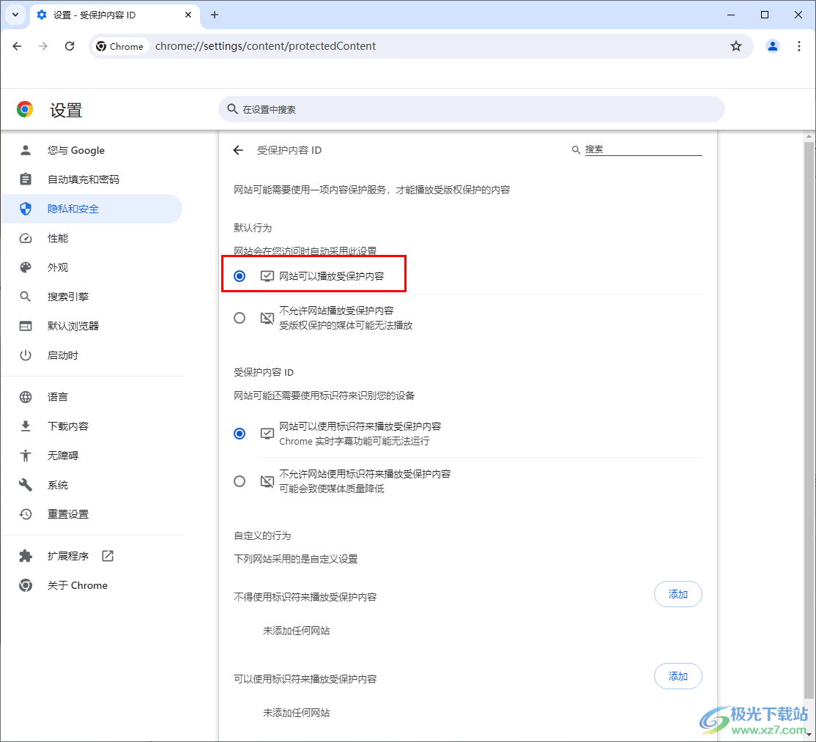Click the power icon beside 启动时
816x742 pixels.
26,355
